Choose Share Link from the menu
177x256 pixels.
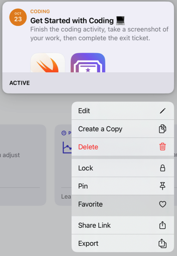pyautogui.click(x=123, y=225)
